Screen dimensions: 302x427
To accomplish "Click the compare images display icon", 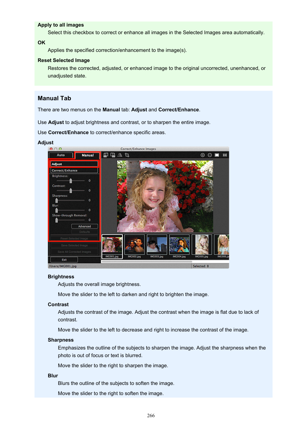I will pyautogui.click(x=225, y=155).
